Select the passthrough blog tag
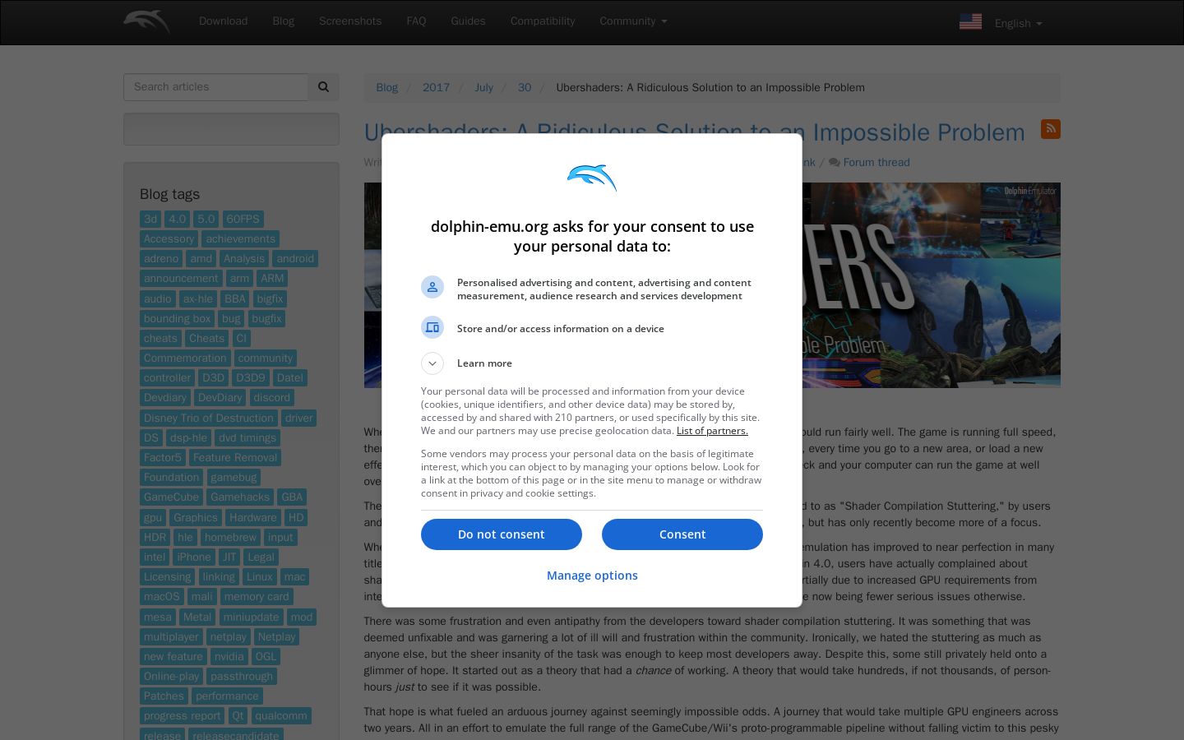 pyautogui.click(x=242, y=676)
